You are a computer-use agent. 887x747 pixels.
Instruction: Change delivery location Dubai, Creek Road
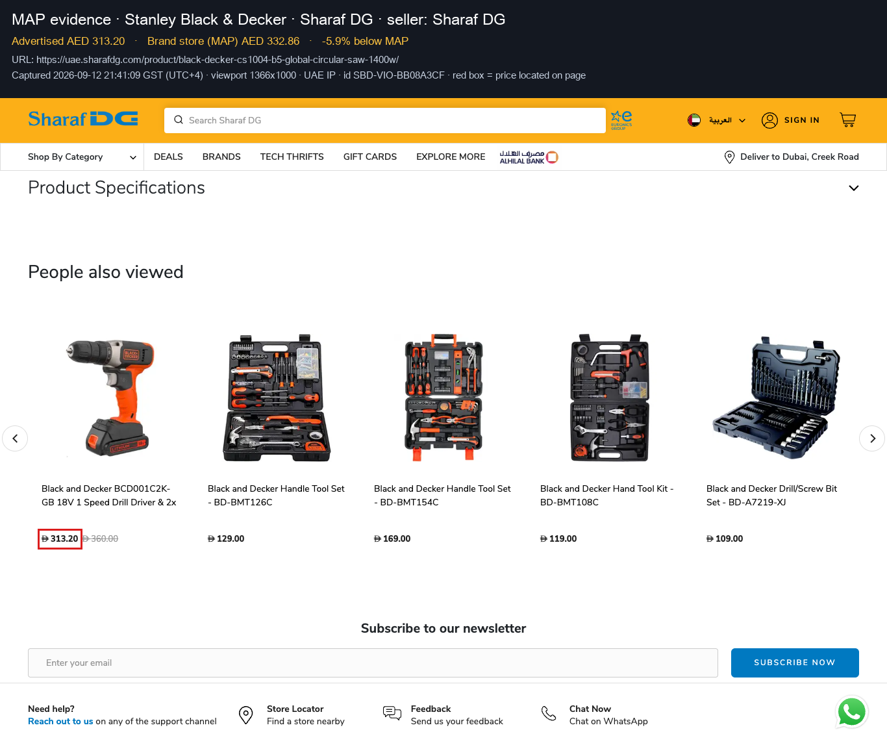pyautogui.click(x=799, y=157)
